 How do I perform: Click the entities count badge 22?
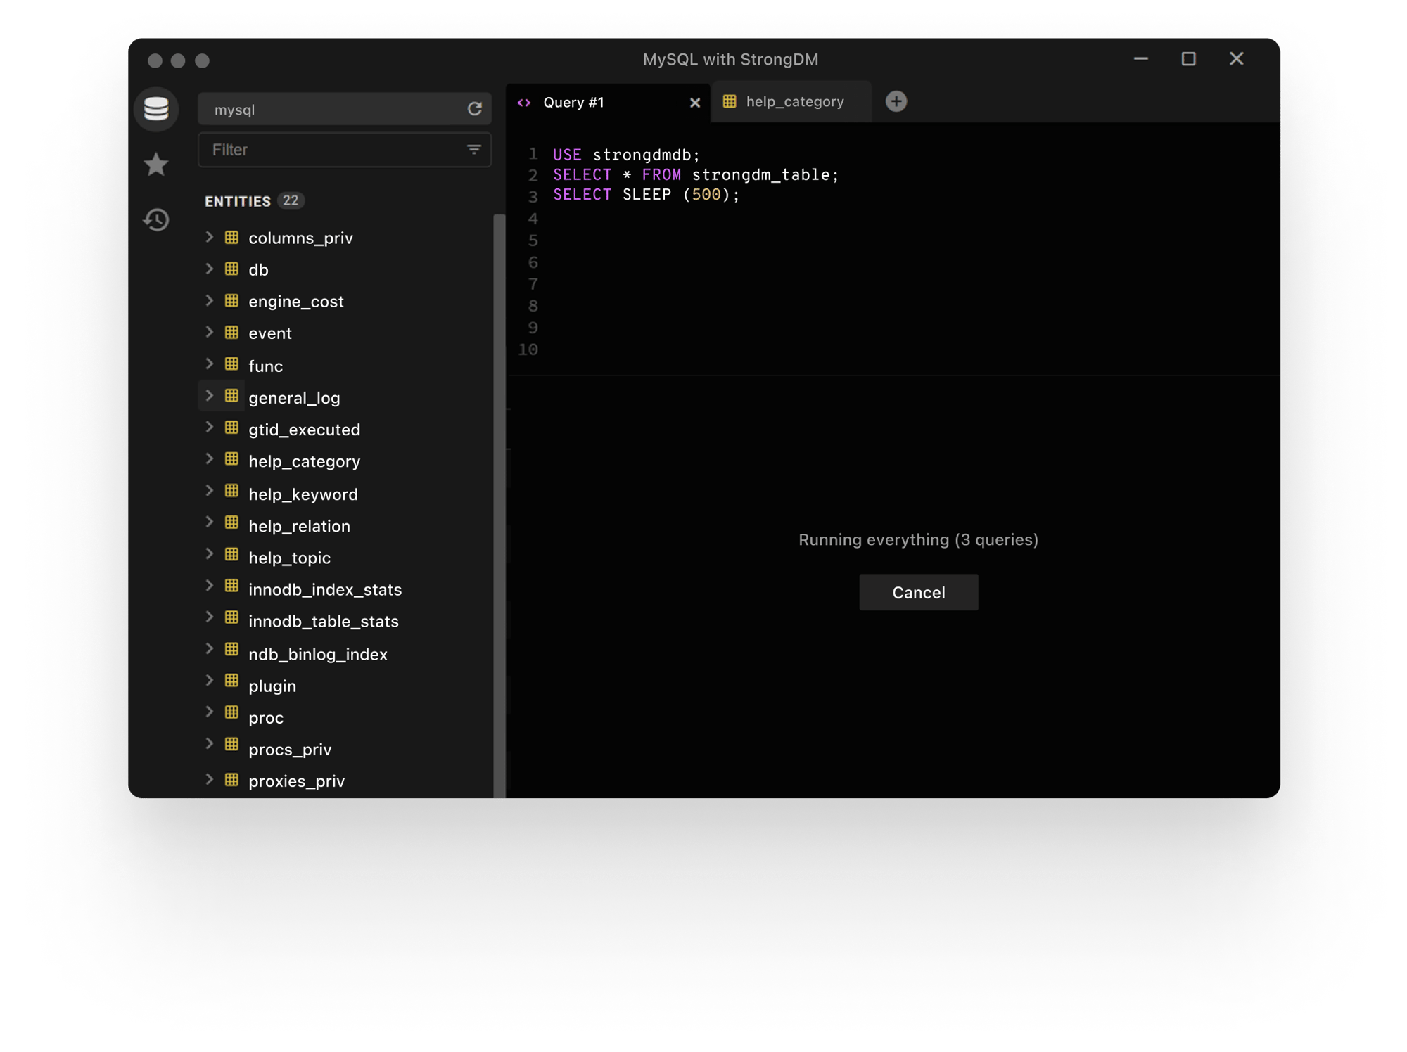tap(291, 200)
